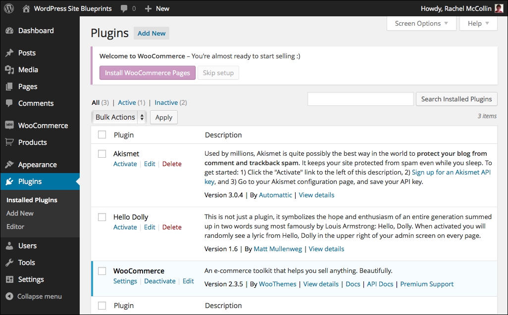The width and height of the screenshot is (508, 315).
Task: Click the Matt Mullenweg author link
Action: 278,249
